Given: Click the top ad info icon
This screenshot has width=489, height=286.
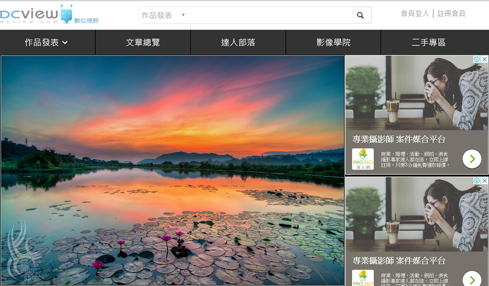Looking at the screenshot, I should (x=477, y=59).
